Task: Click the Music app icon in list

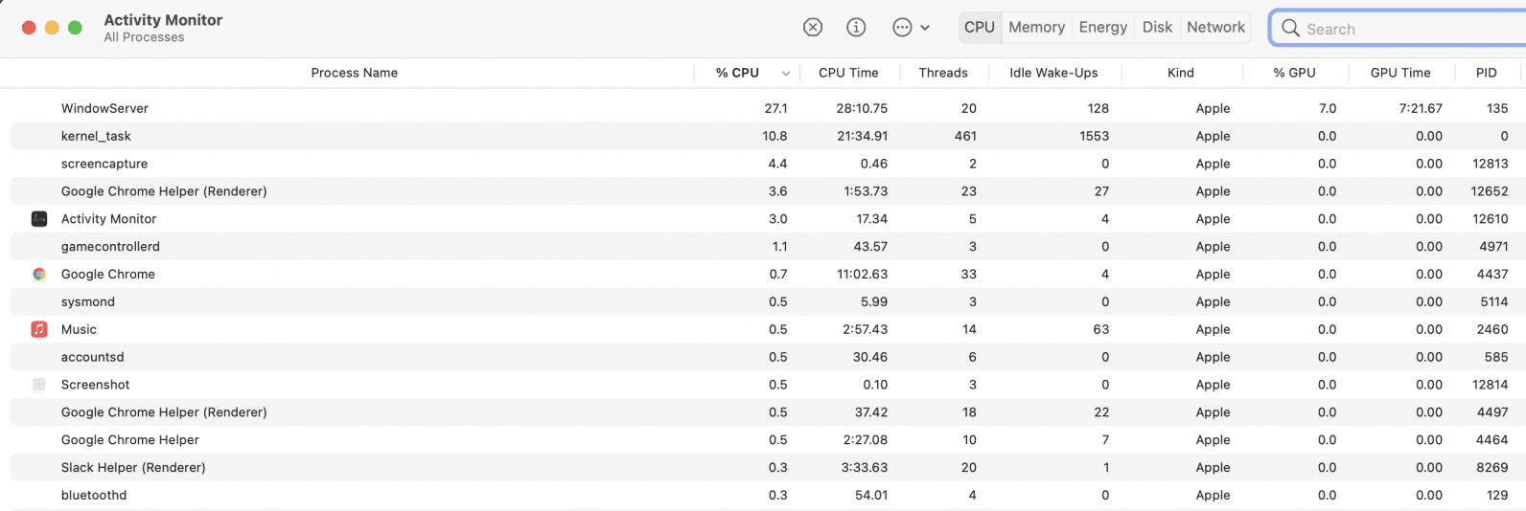Action: pyautogui.click(x=39, y=329)
